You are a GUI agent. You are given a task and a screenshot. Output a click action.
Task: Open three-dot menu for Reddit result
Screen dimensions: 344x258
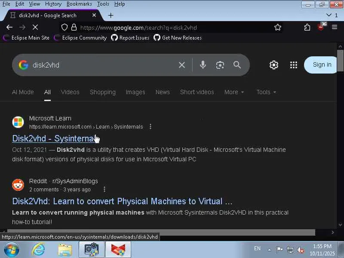tap(104, 189)
